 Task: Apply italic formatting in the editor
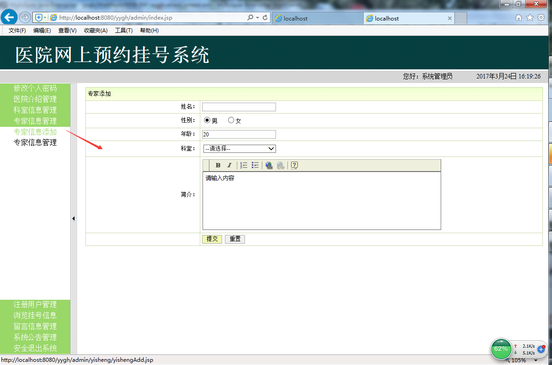pos(229,165)
